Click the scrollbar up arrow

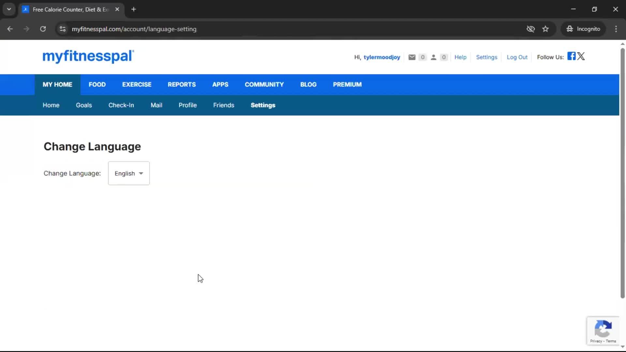(622, 44)
